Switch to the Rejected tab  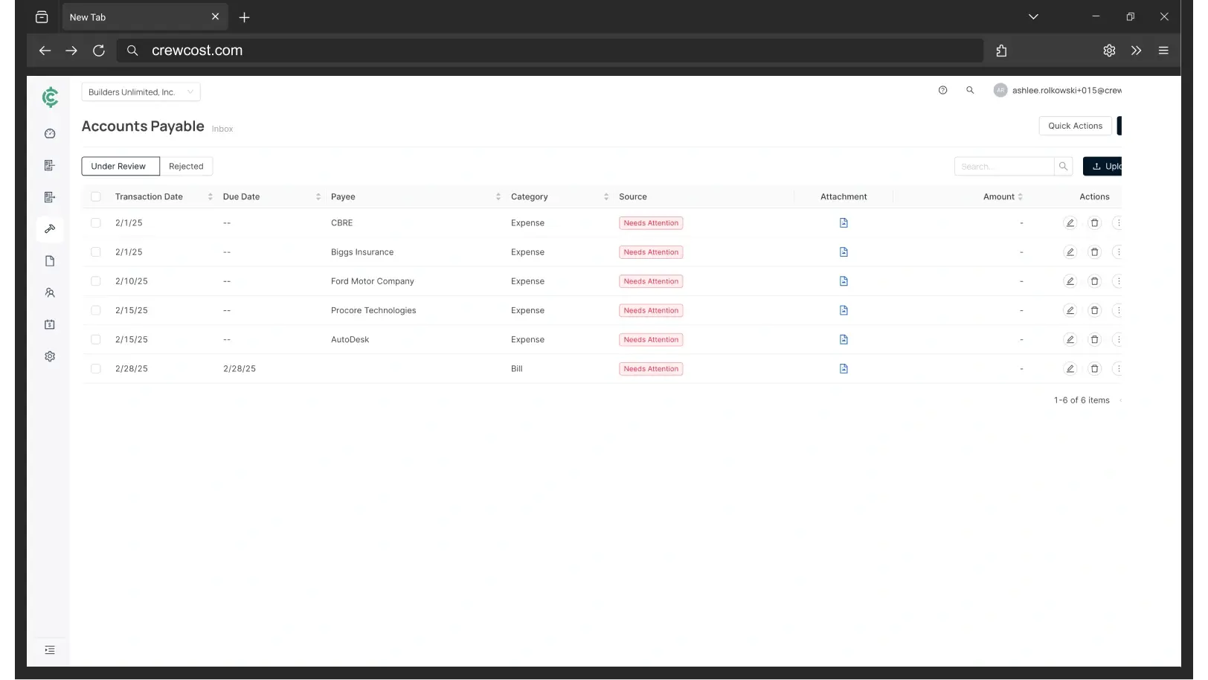(x=186, y=166)
